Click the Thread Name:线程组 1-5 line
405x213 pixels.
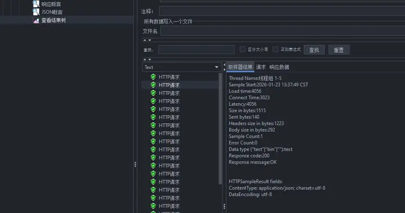point(255,78)
